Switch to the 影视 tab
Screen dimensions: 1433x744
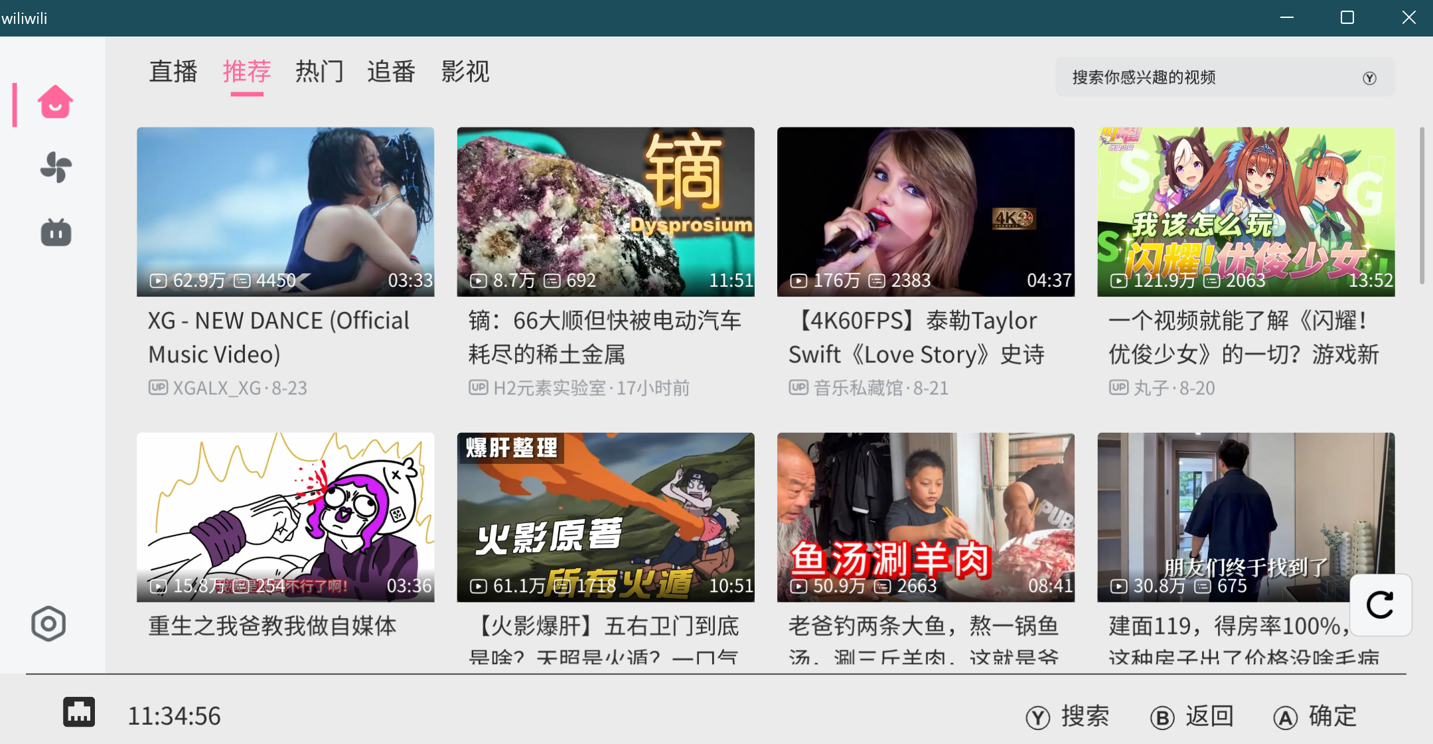point(465,71)
